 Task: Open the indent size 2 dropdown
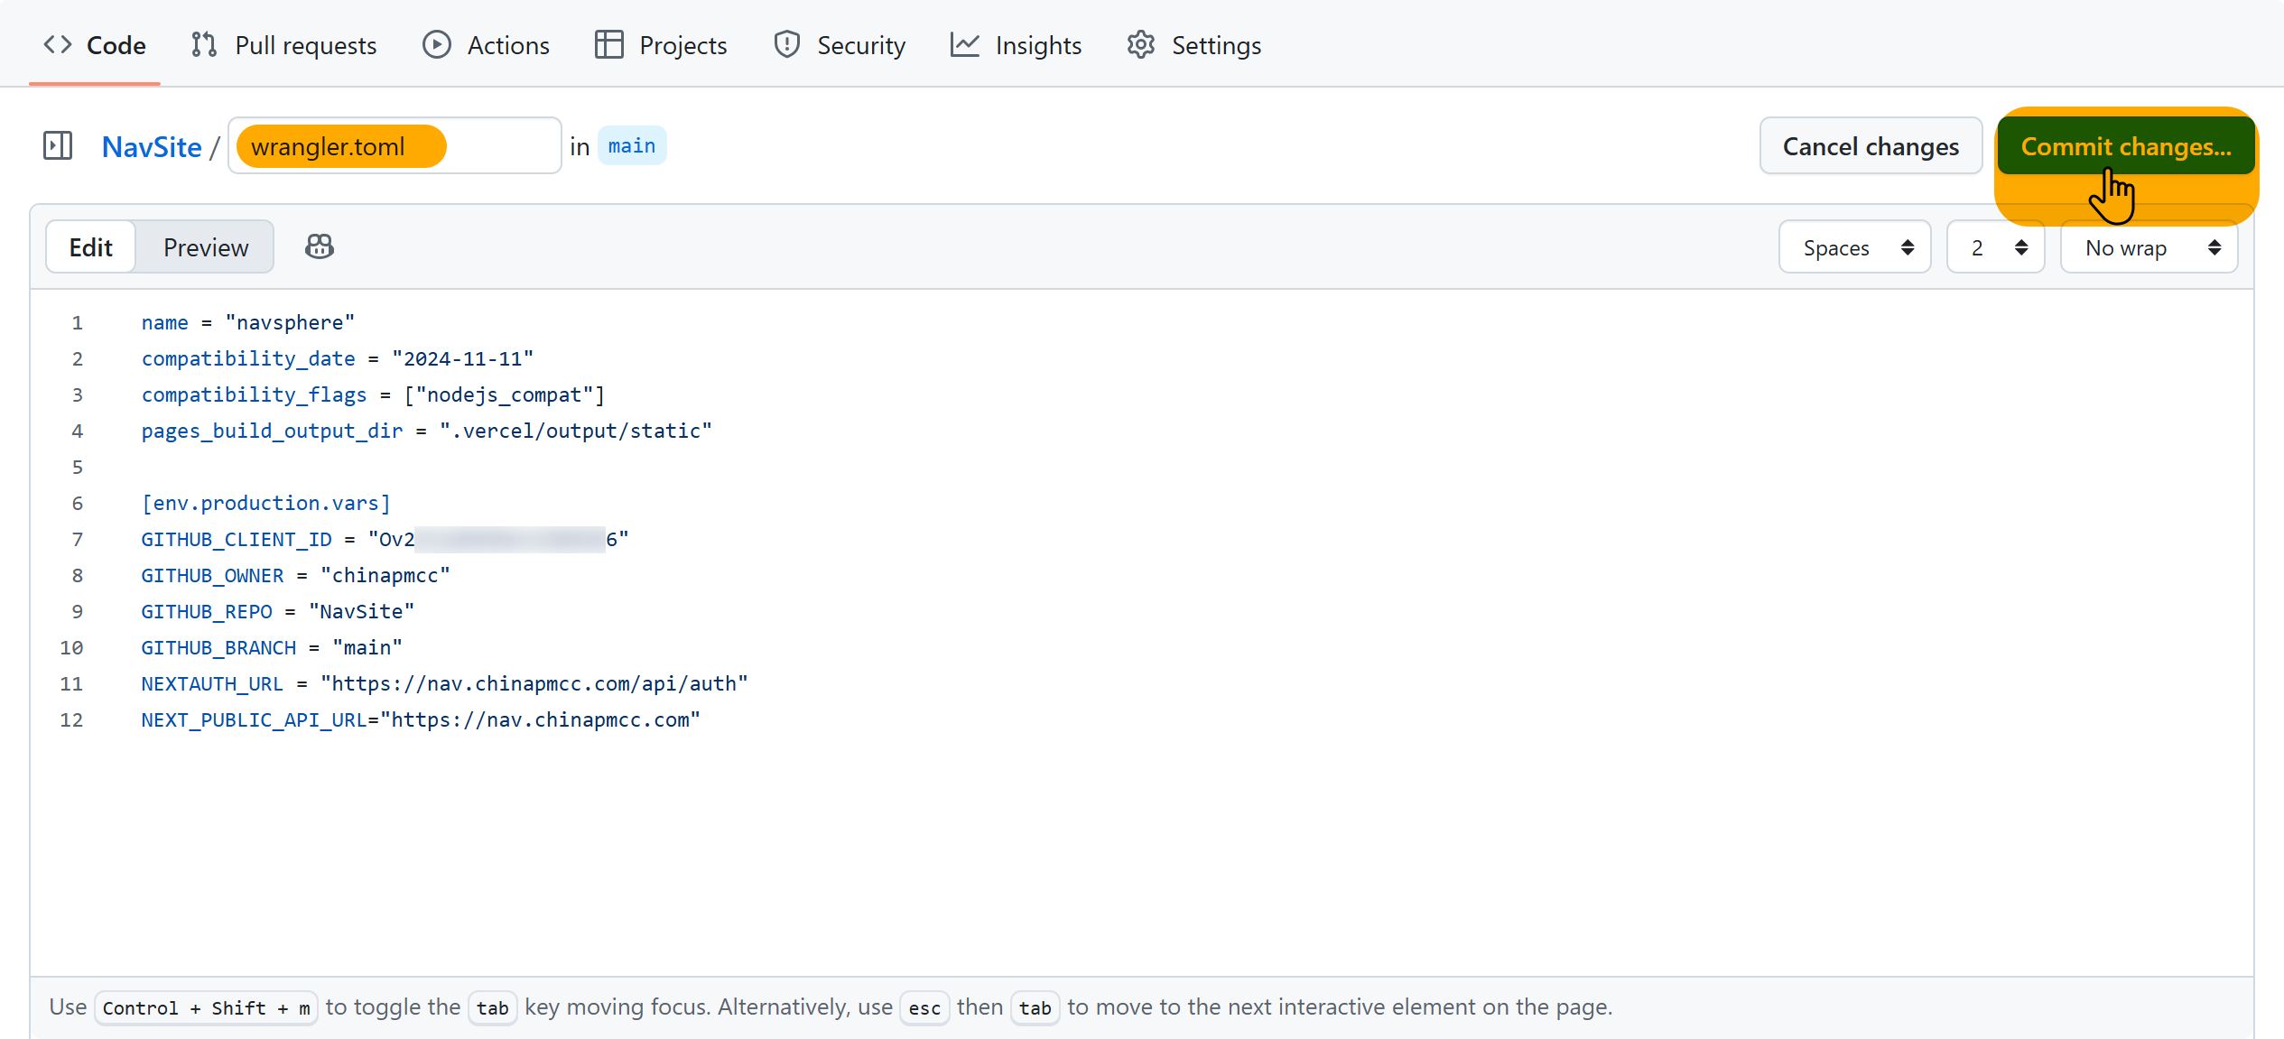point(1996,247)
